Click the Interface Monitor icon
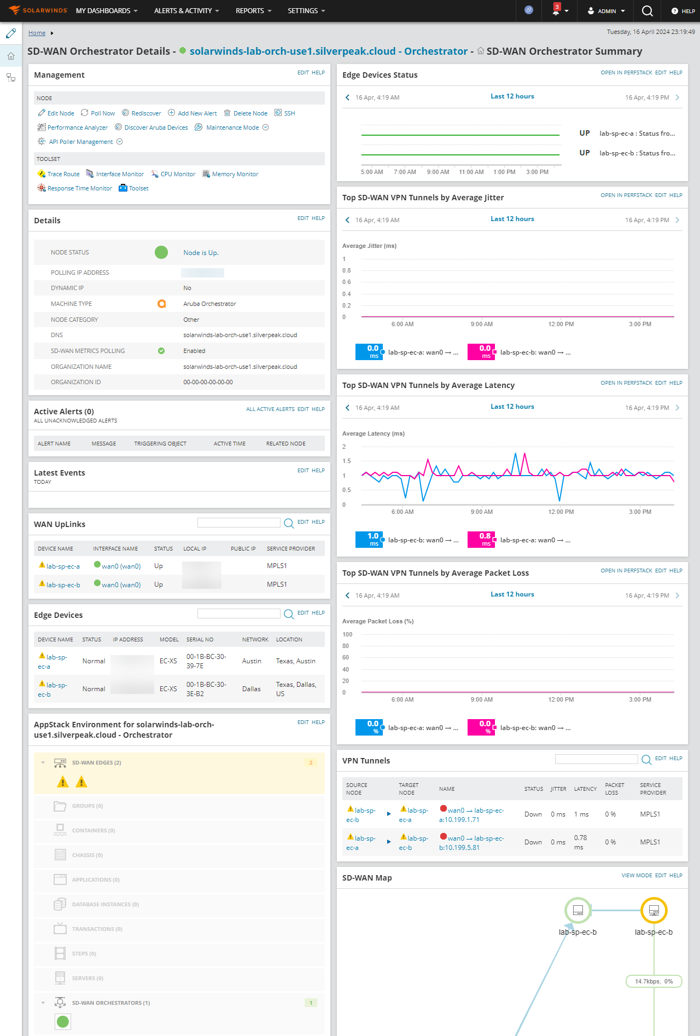Image resolution: width=700 pixels, height=1036 pixels. [x=90, y=173]
